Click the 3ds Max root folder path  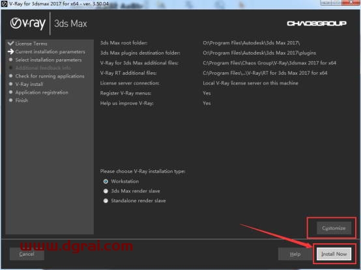251,43
